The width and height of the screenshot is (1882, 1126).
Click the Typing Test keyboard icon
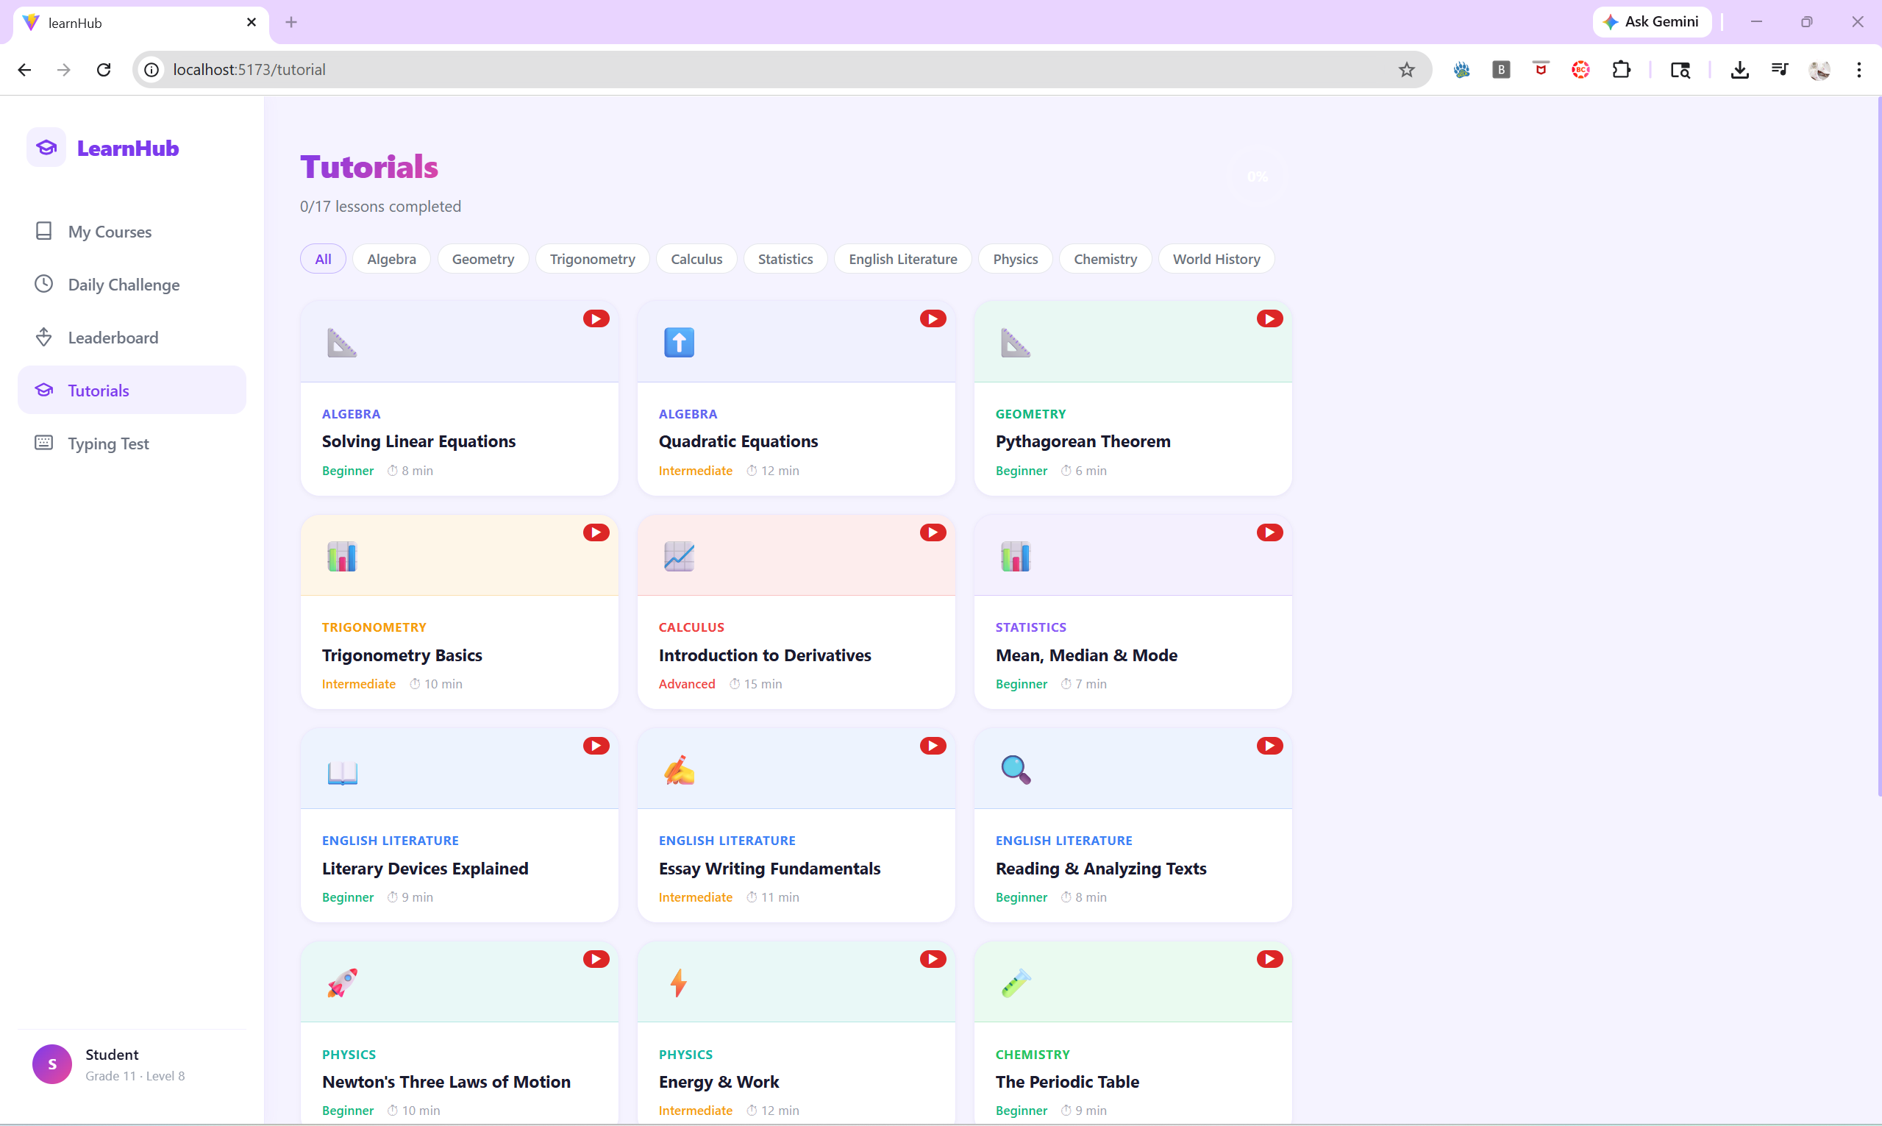[x=44, y=442]
